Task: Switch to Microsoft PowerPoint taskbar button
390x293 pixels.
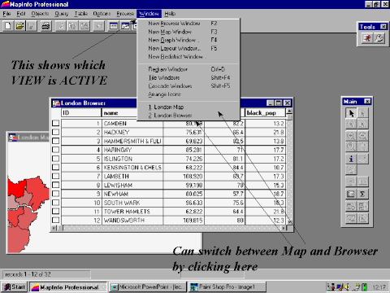Action: click(x=148, y=286)
